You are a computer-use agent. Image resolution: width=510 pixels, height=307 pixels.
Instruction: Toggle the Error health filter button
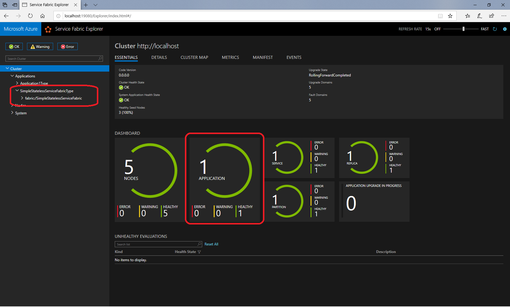[x=67, y=46]
